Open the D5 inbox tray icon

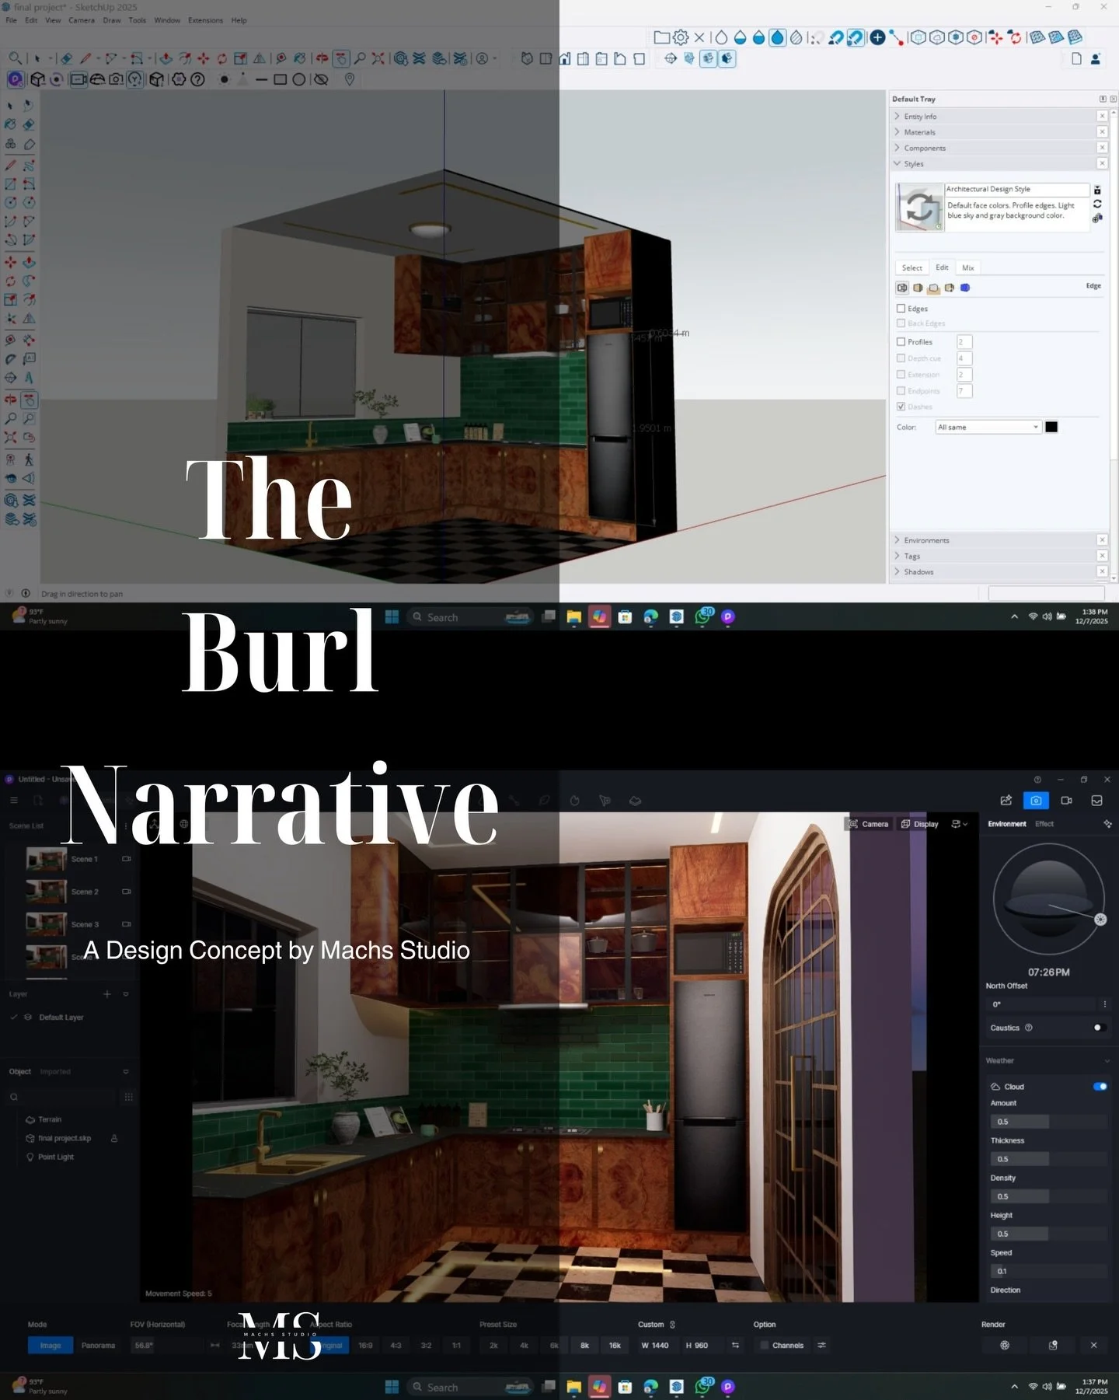coord(1096,801)
